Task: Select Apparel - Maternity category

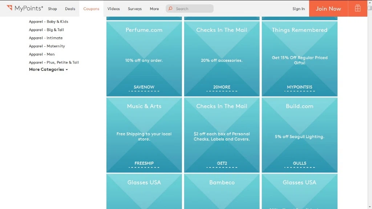Action: [x=47, y=46]
